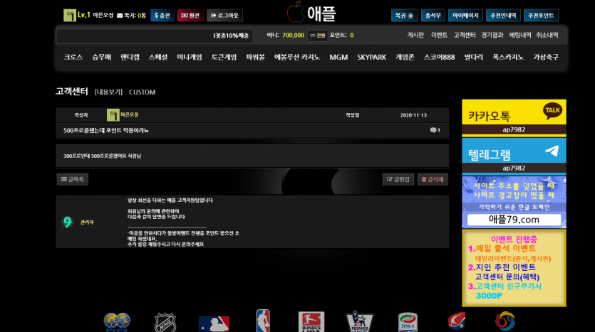Image resolution: width=595 pixels, height=332 pixels.
Task: Click the Serie A logo icon
Action: click(x=408, y=322)
